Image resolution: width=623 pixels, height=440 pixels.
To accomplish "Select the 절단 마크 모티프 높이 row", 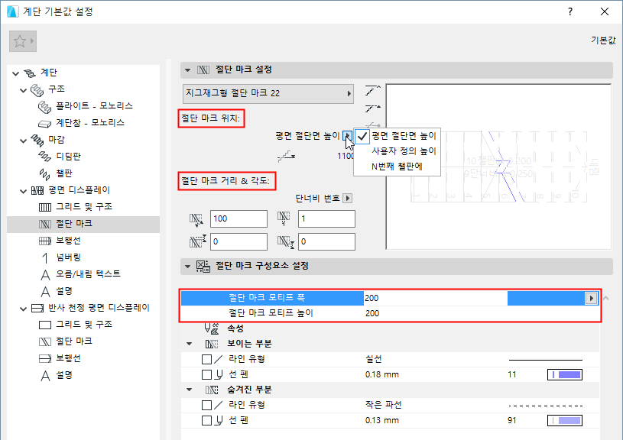I will pos(390,313).
